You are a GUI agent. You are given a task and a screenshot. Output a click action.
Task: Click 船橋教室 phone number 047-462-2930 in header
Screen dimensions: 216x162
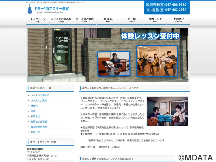pos(176,10)
